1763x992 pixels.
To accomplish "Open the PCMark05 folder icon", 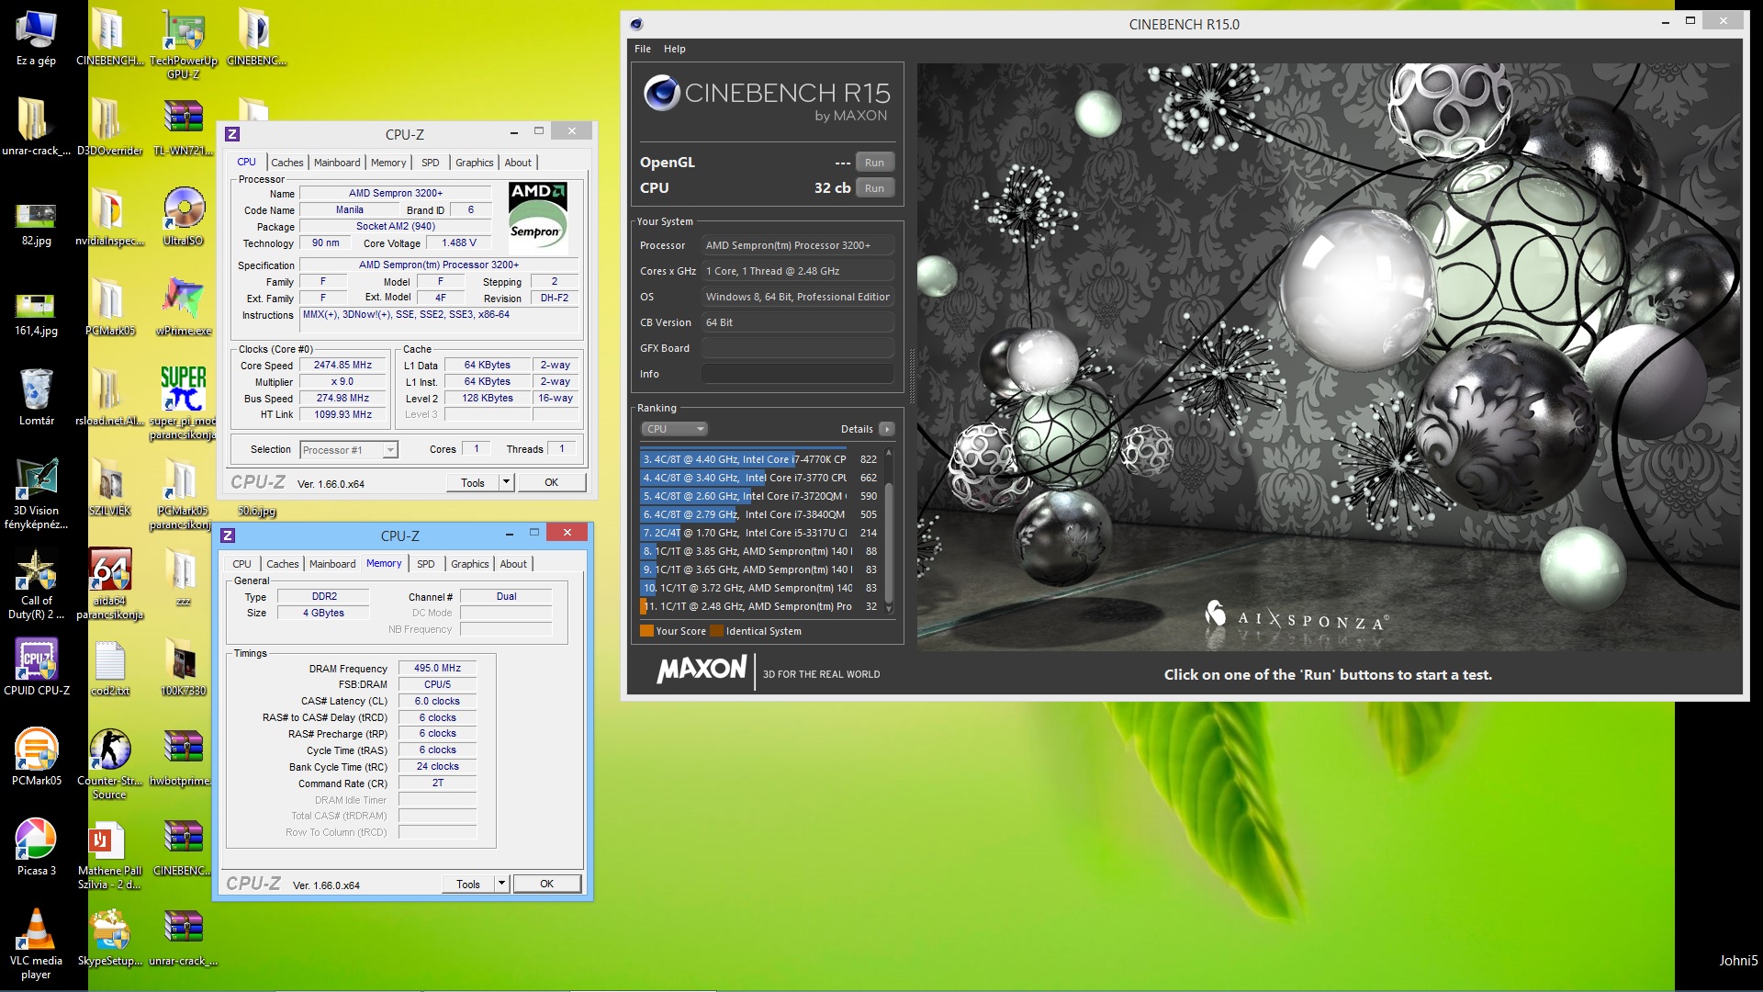I will click(x=109, y=306).
